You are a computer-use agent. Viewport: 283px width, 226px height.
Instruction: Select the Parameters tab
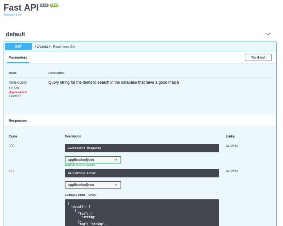click(18, 57)
